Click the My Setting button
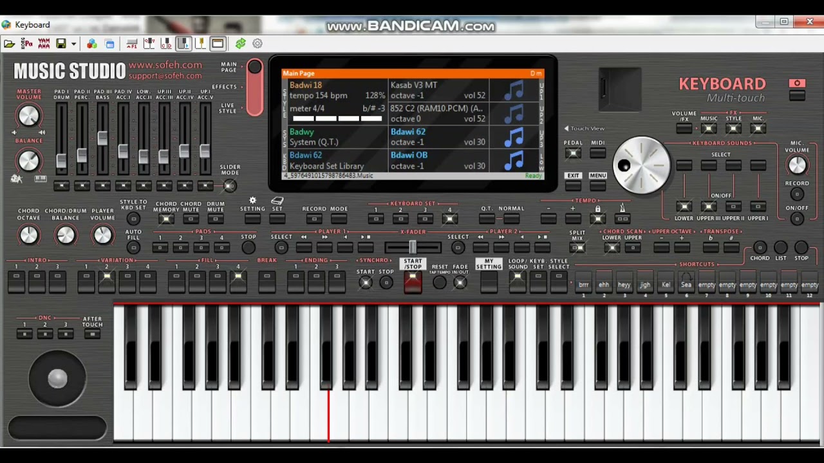 (x=489, y=282)
